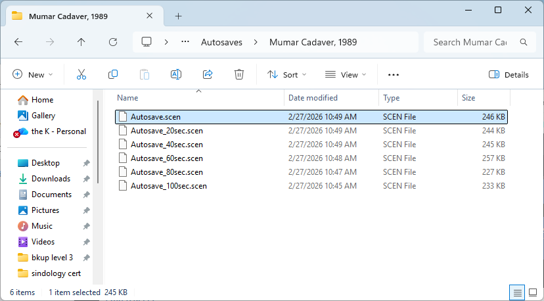Click the 257 KB size cell
The height and width of the screenshot is (301, 544).
tap(493, 158)
